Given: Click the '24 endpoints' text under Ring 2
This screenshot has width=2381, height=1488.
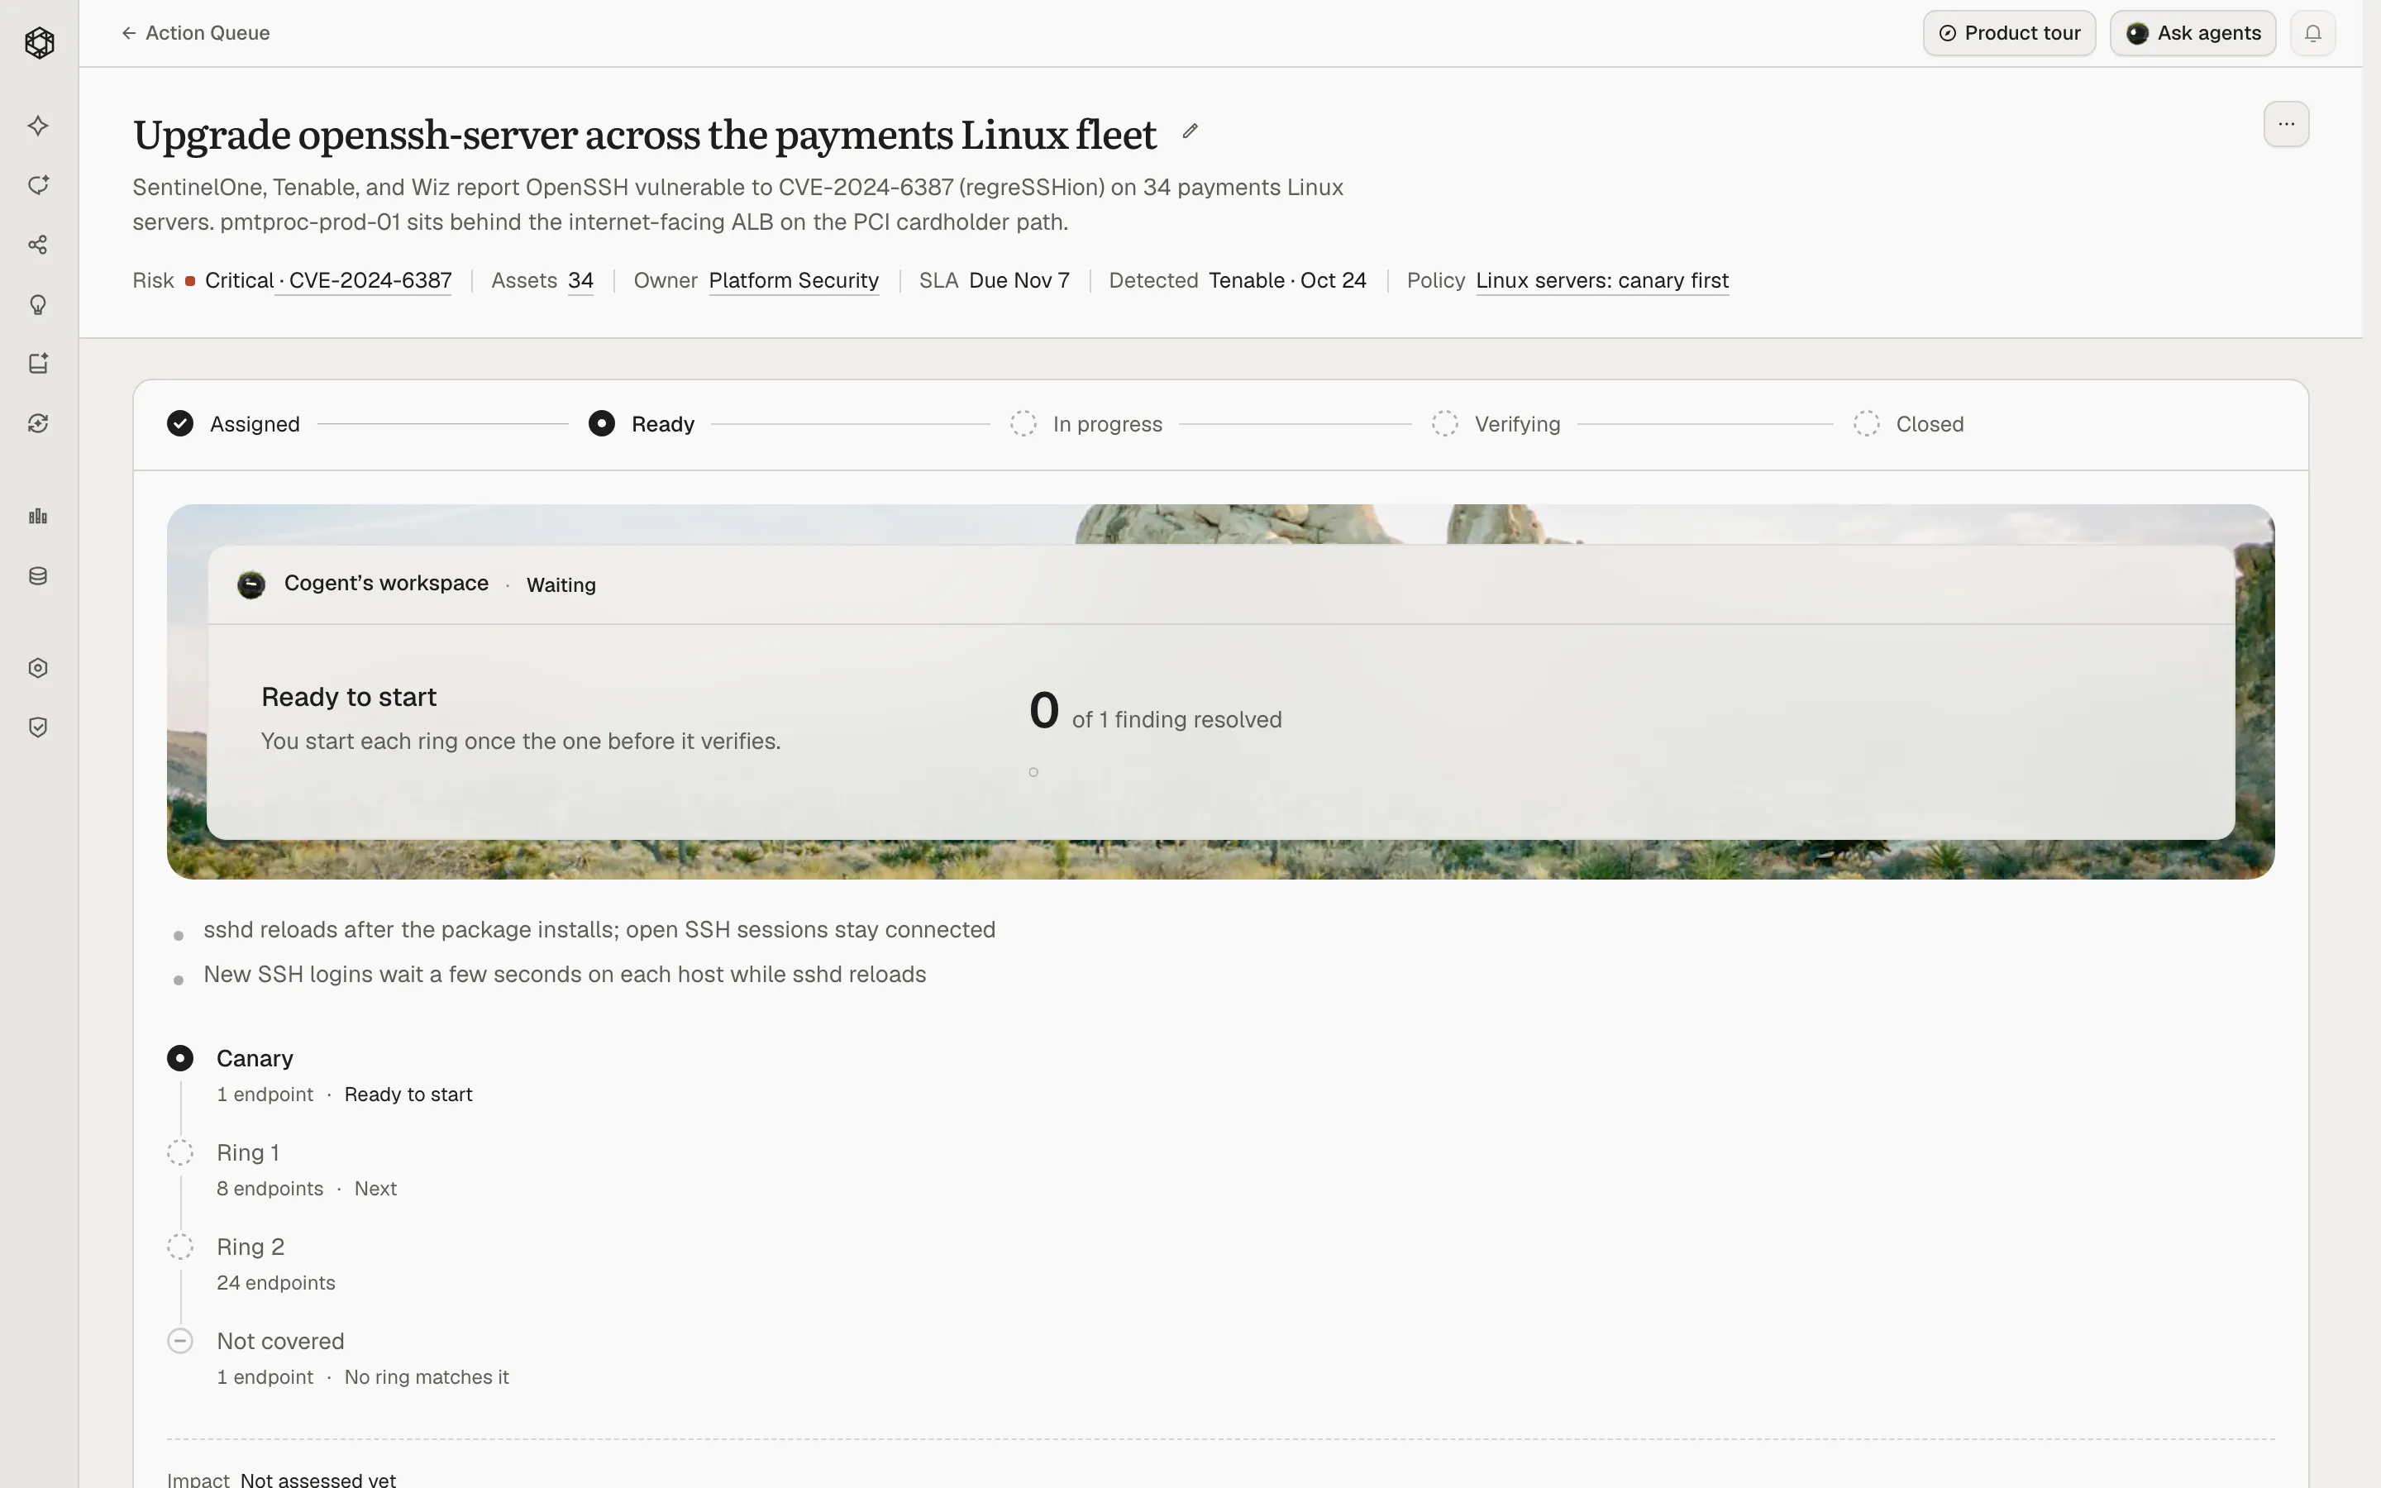Looking at the screenshot, I should click(x=275, y=1283).
